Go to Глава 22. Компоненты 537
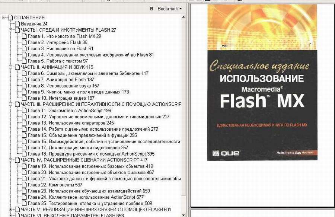 [x=55, y=185]
